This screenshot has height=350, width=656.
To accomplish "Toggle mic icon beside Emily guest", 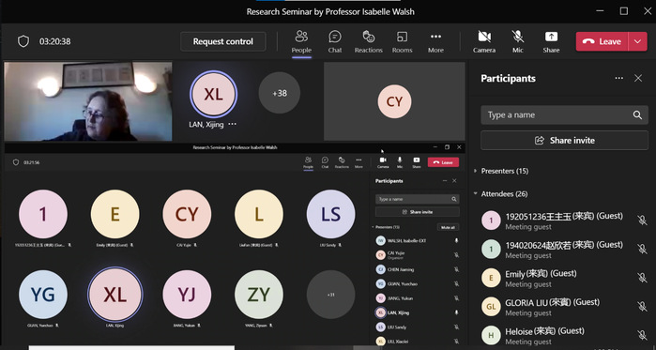I will click(642, 278).
